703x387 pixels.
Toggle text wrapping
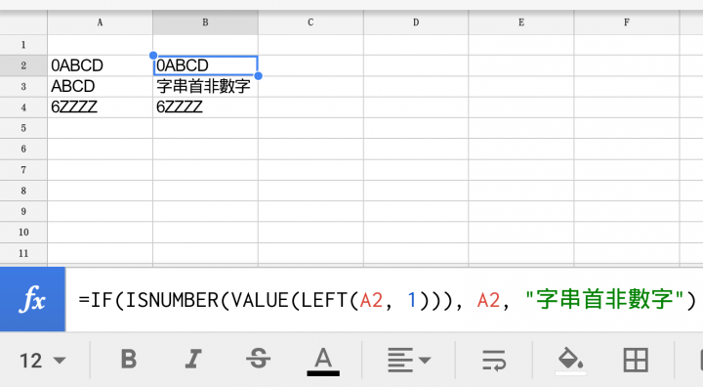coord(494,360)
